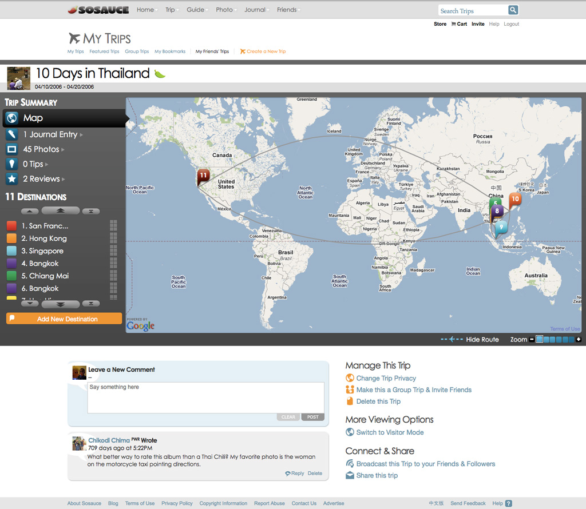The image size is (586, 509).
Task: Click Add New Destination button
Action: pos(64,319)
